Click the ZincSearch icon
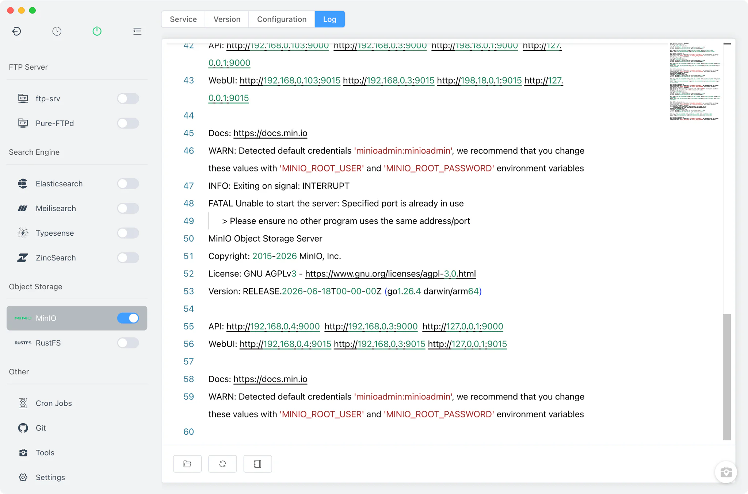The height and width of the screenshot is (494, 748). pyautogui.click(x=23, y=258)
